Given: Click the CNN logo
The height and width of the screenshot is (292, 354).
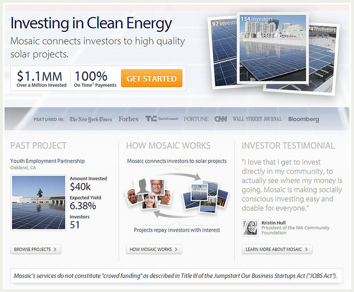Looking at the screenshot, I should point(220,119).
